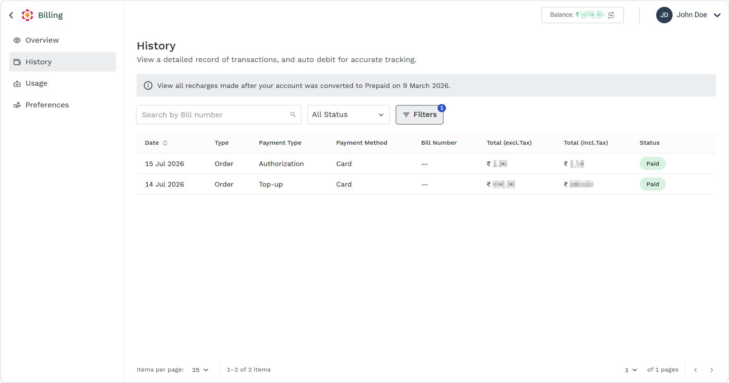Click the Top-up payment type cell
This screenshot has height=383, width=729.
coord(271,184)
